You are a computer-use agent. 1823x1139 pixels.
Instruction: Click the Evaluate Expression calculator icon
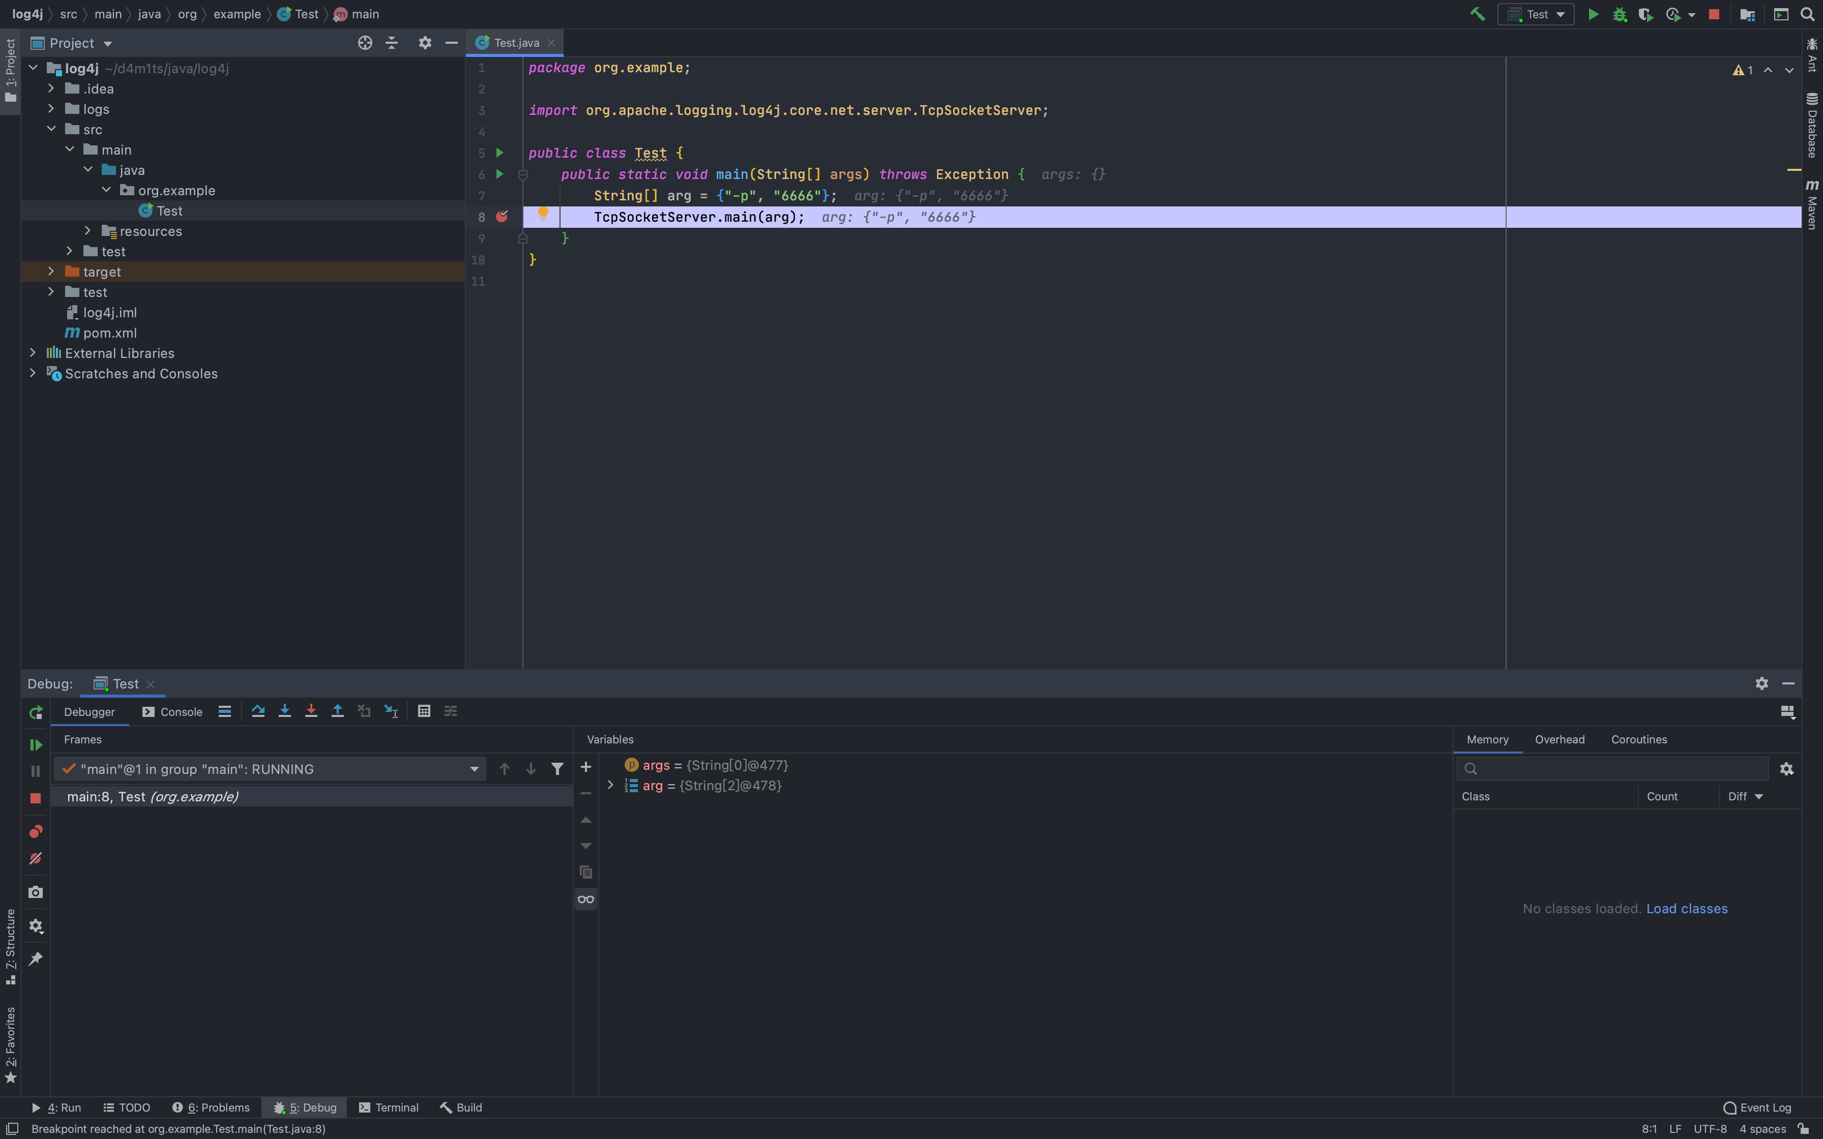424,711
